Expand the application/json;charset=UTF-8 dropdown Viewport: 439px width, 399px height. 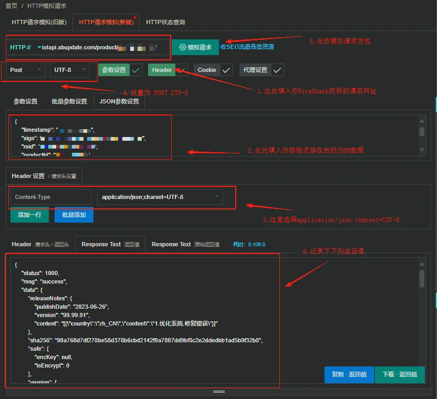(160, 197)
